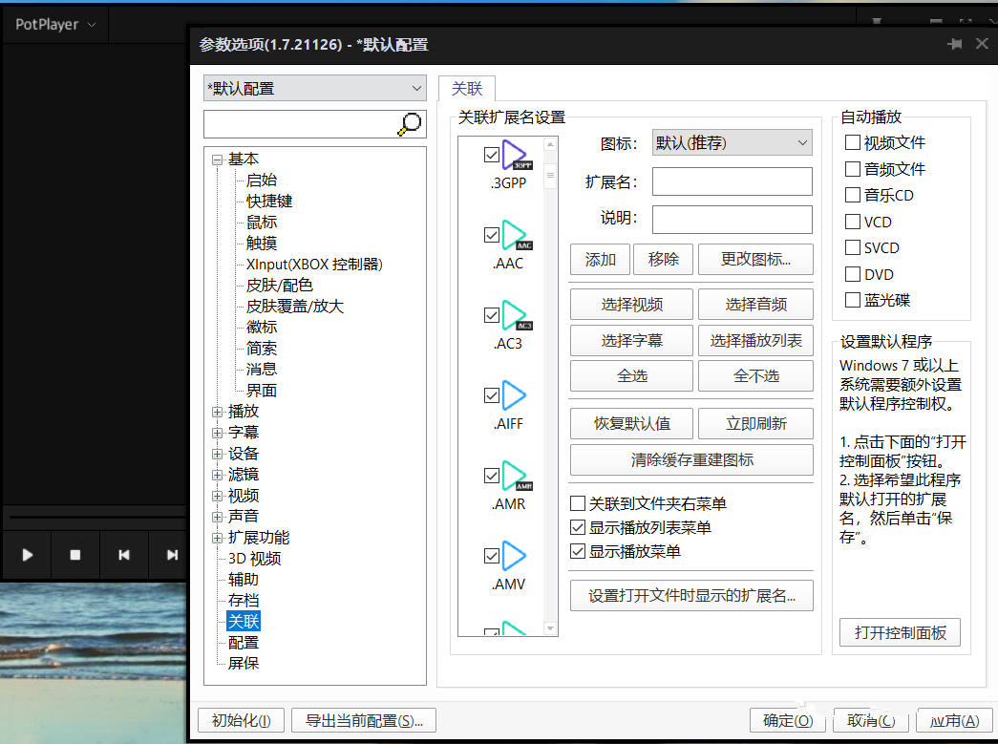Image resolution: width=998 pixels, height=744 pixels.
Task: Enable autoplay for DVD
Action: tap(852, 274)
